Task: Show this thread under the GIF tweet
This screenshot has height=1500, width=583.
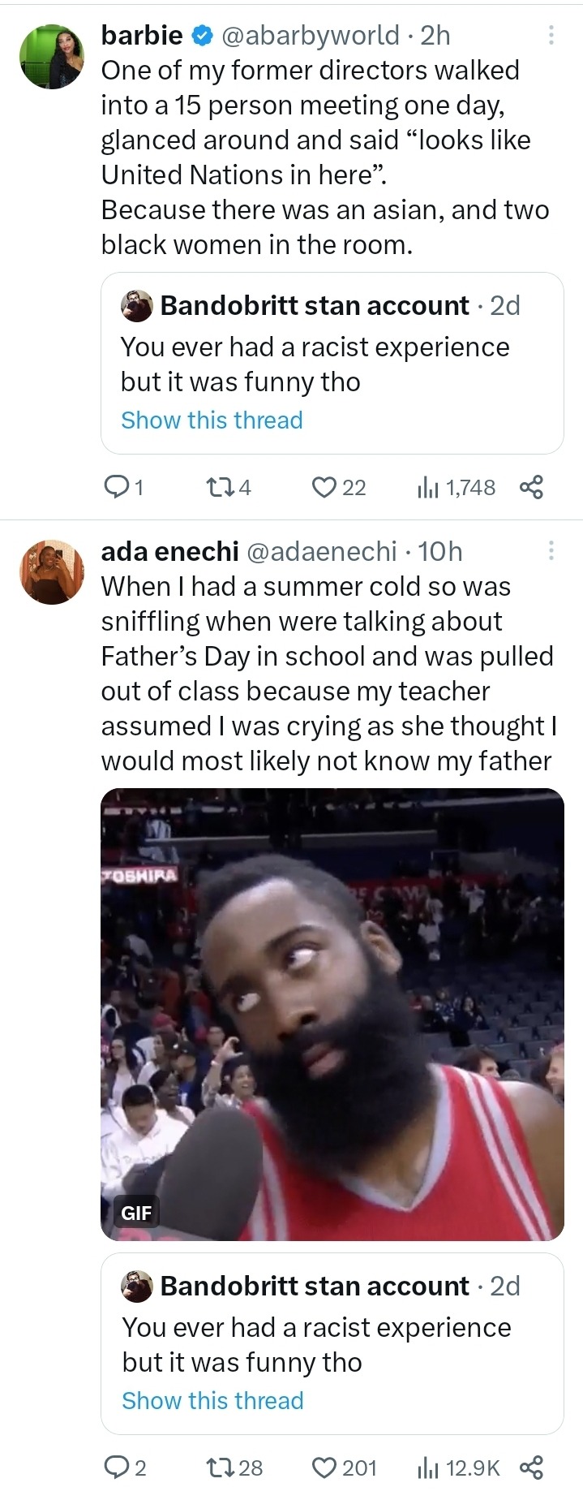Action: [212, 1401]
